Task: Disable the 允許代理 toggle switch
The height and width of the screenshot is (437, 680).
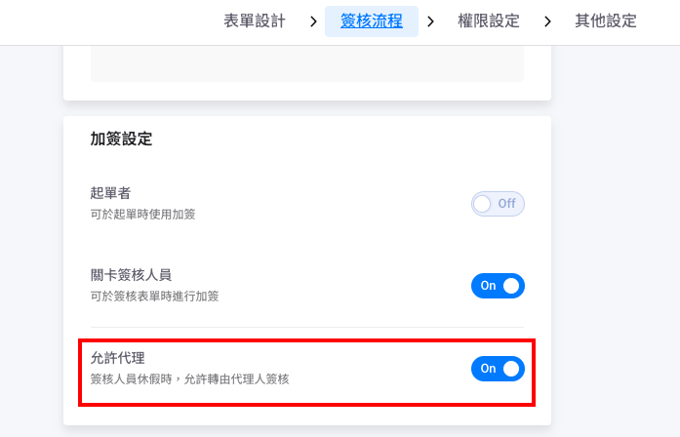Action: click(x=498, y=369)
